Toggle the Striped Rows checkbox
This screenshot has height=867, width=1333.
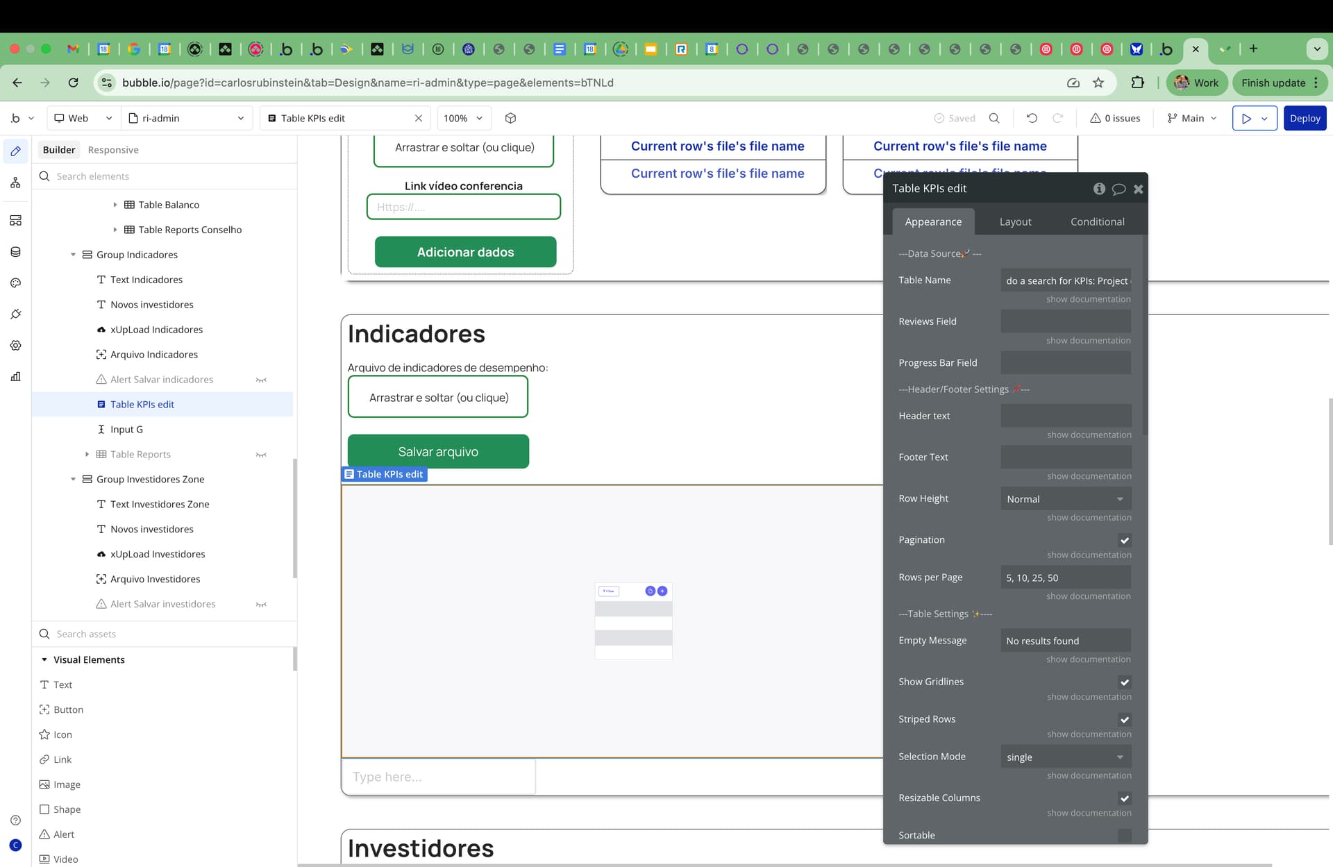1124,720
